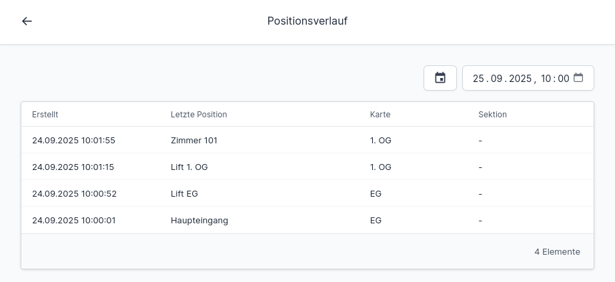
Task: Click the hour field in date input
Action: [546, 79]
